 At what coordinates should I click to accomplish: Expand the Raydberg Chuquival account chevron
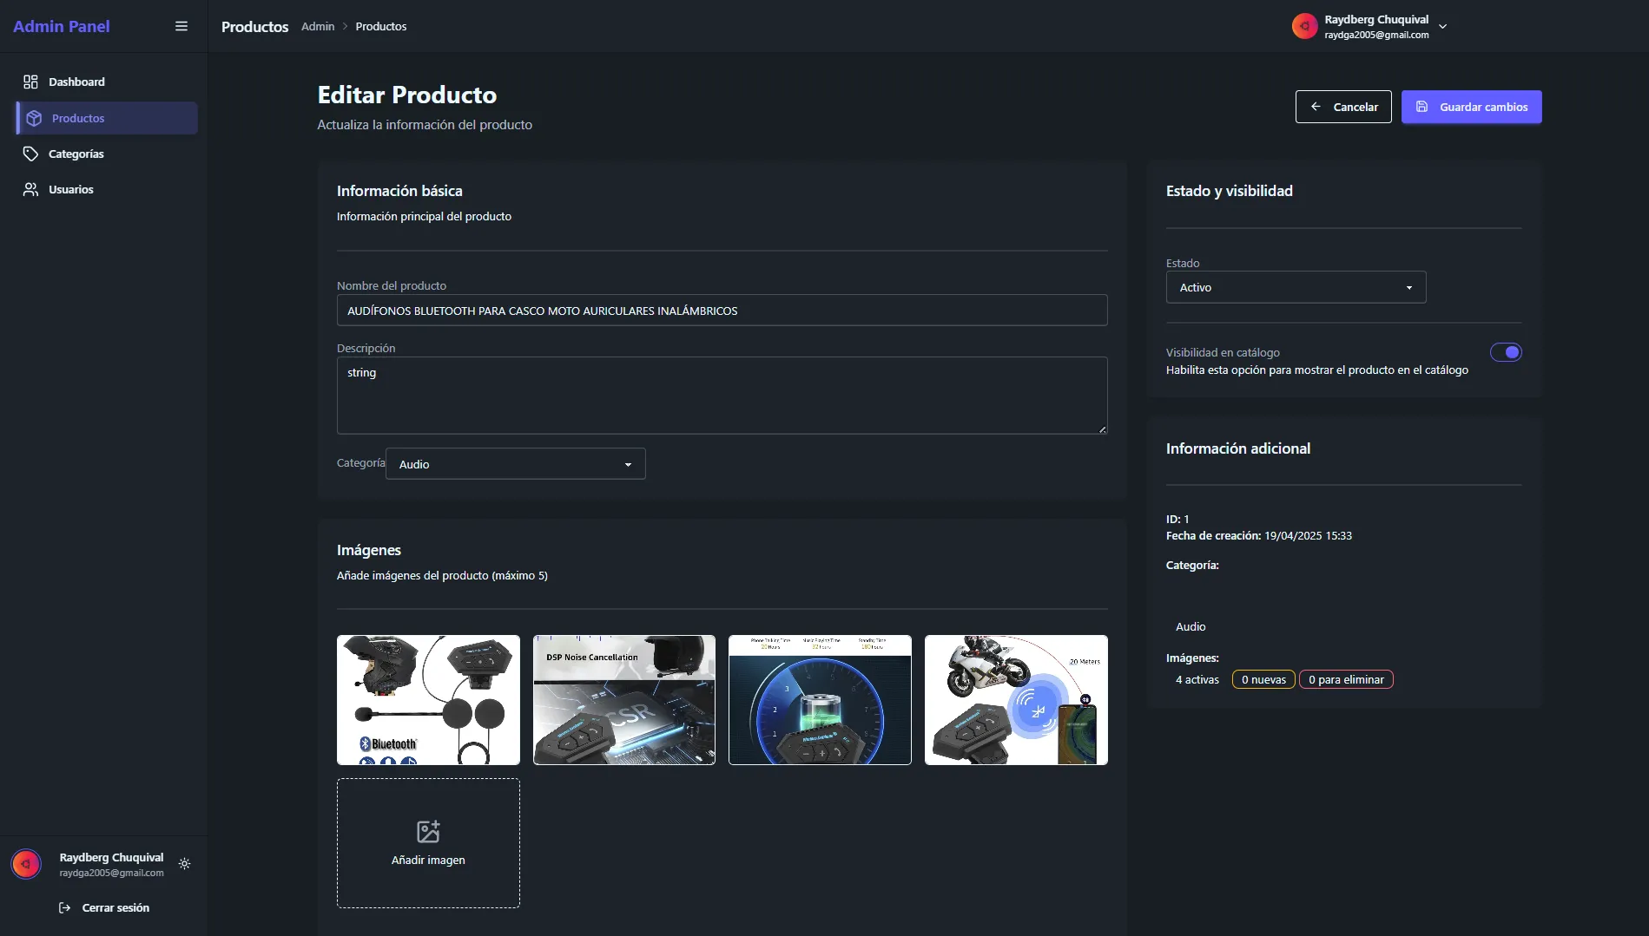pyautogui.click(x=1443, y=27)
